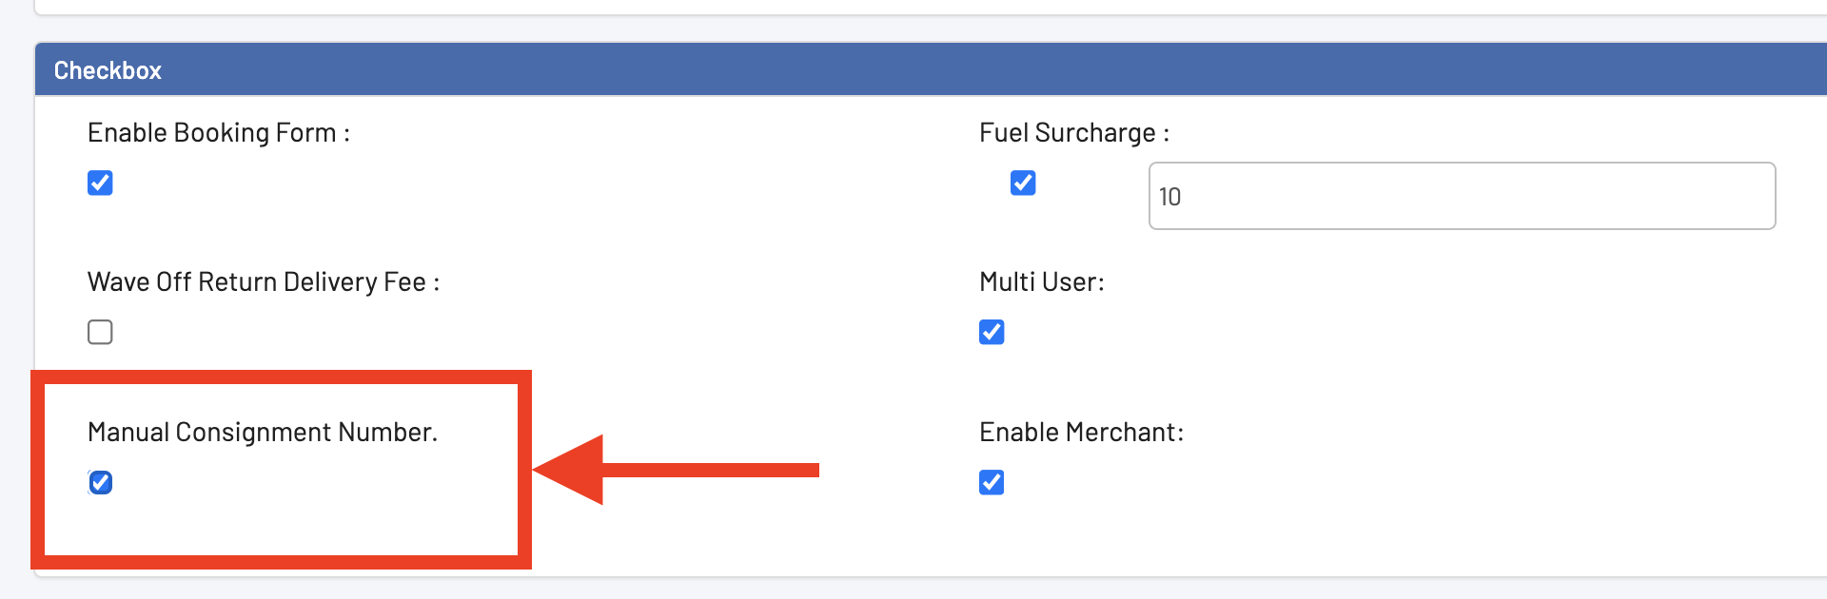Click the Checkbox panel header title
Image resolution: width=1827 pixels, height=599 pixels.
click(108, 70)
